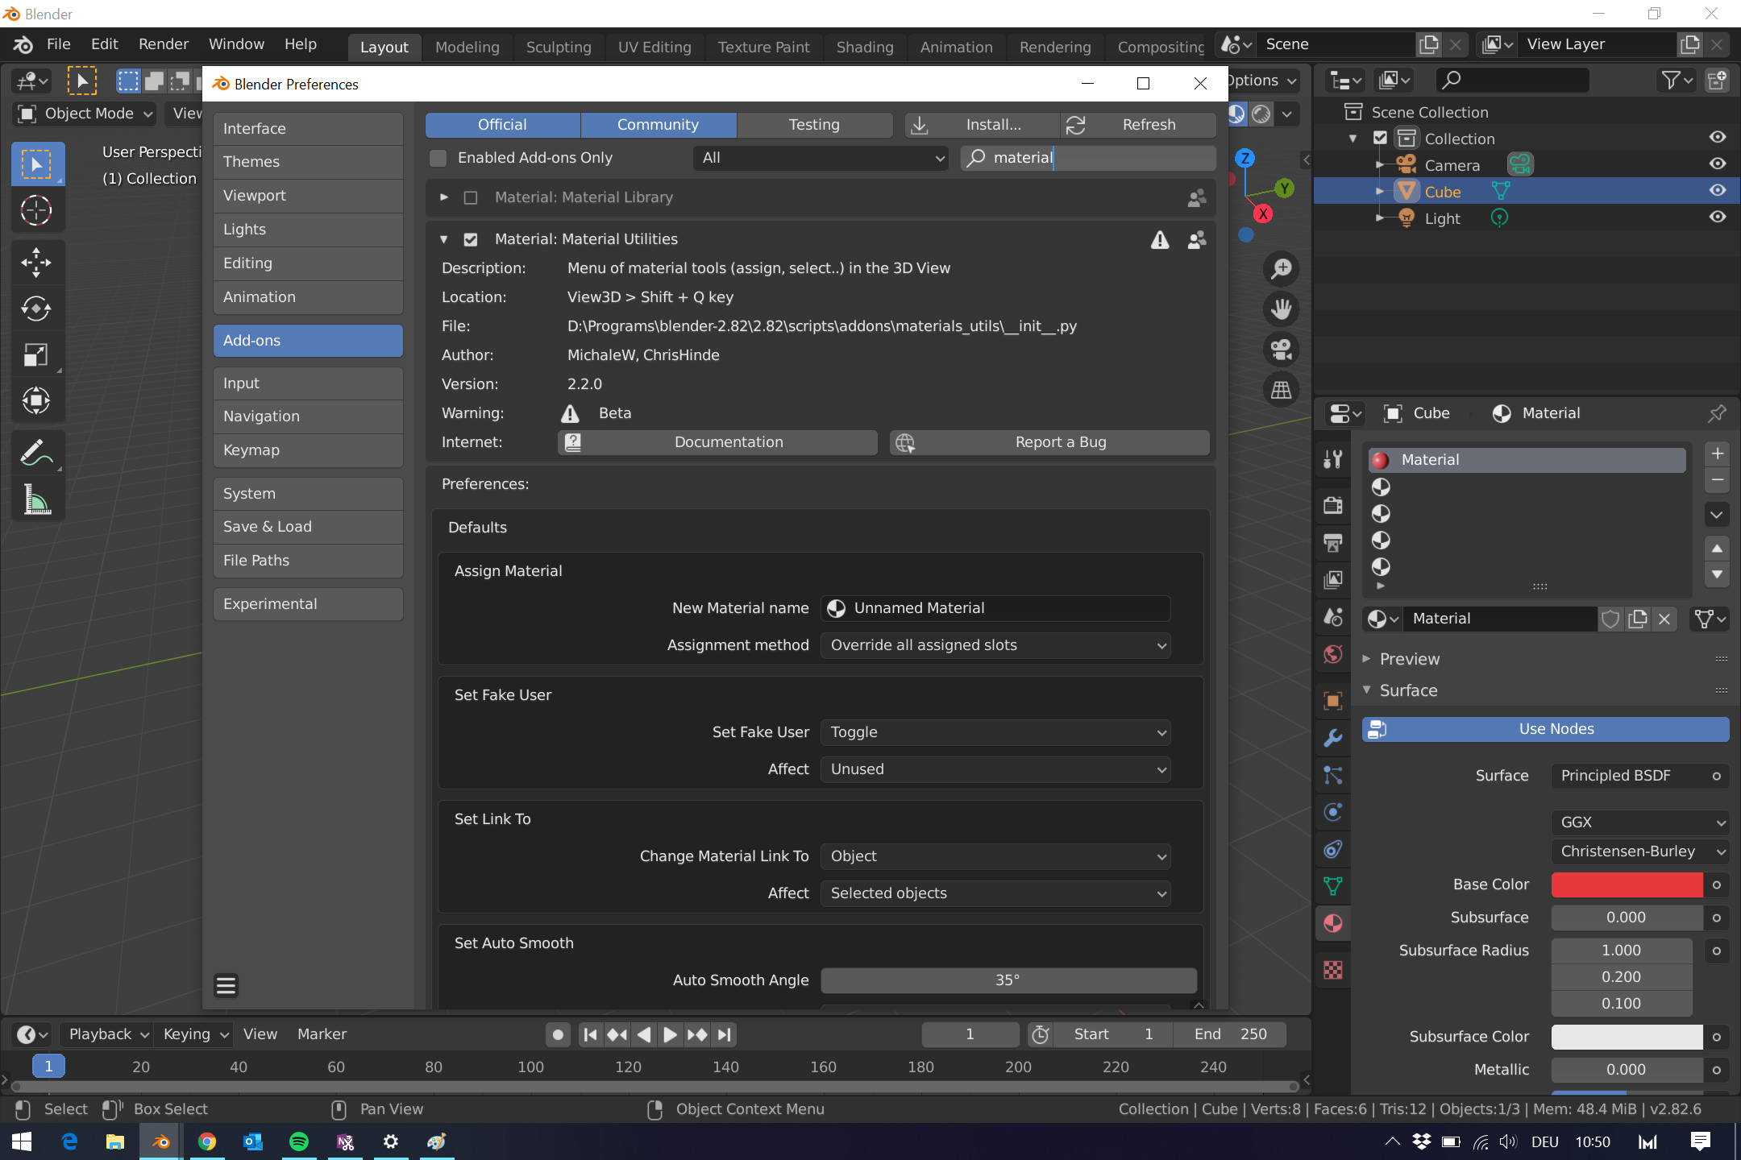Viewport: 1741px width, 1160px height.
Task: Click the viewport pan hand icon
Action: tap(1281, 309)
